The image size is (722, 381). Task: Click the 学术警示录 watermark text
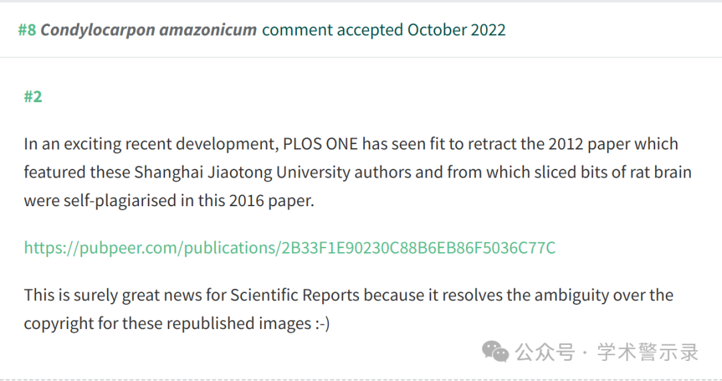tap(648, 352)
